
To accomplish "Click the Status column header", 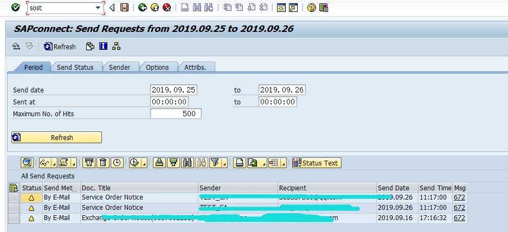I will pos(31,188).
